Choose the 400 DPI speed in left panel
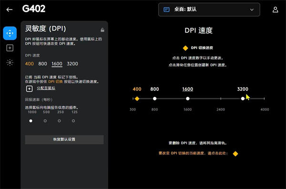Viewport: 286px width, 189px height. tap(30, 64)
